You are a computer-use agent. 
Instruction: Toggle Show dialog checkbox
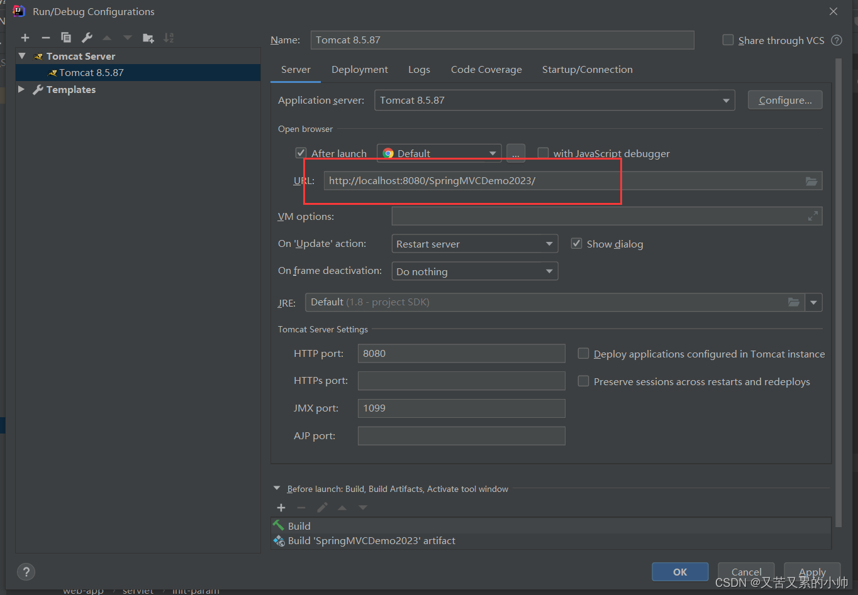click(576, 244)
